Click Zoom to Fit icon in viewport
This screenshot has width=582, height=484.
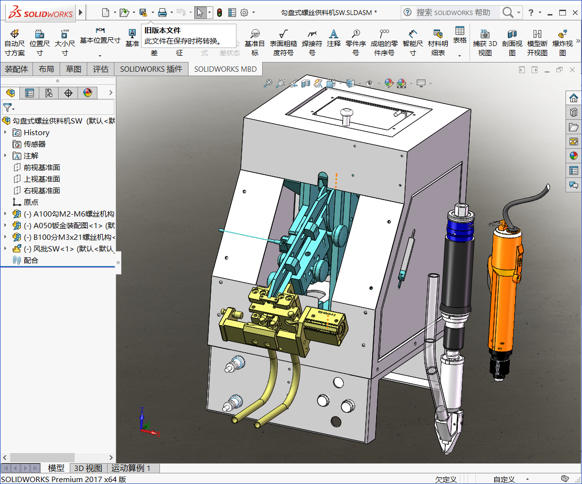[267, 83]
